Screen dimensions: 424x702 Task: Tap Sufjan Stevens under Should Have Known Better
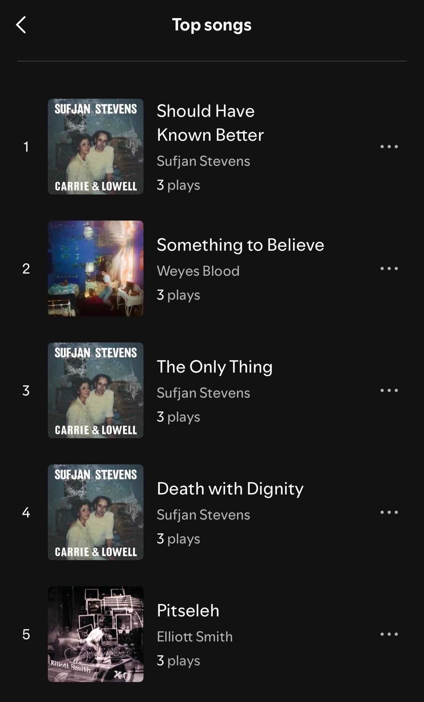pyautogui.click(x=203, y=161)
